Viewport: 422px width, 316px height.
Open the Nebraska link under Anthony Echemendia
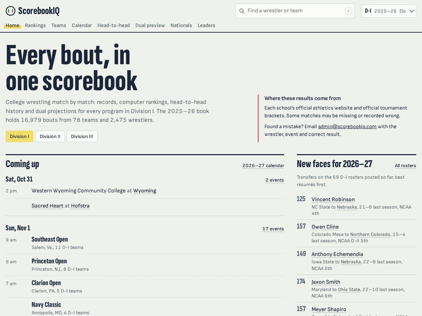(x=351, y=262)
